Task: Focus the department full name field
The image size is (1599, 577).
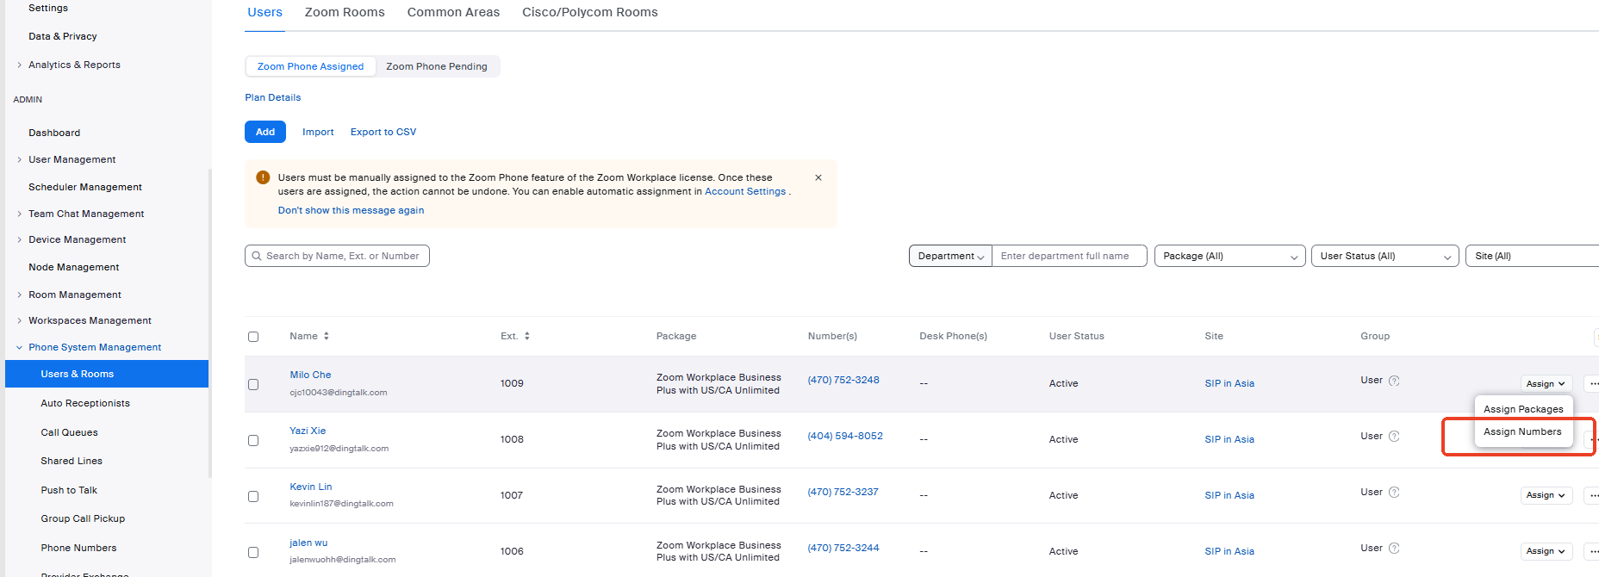Action: [x=1069, y=256]
